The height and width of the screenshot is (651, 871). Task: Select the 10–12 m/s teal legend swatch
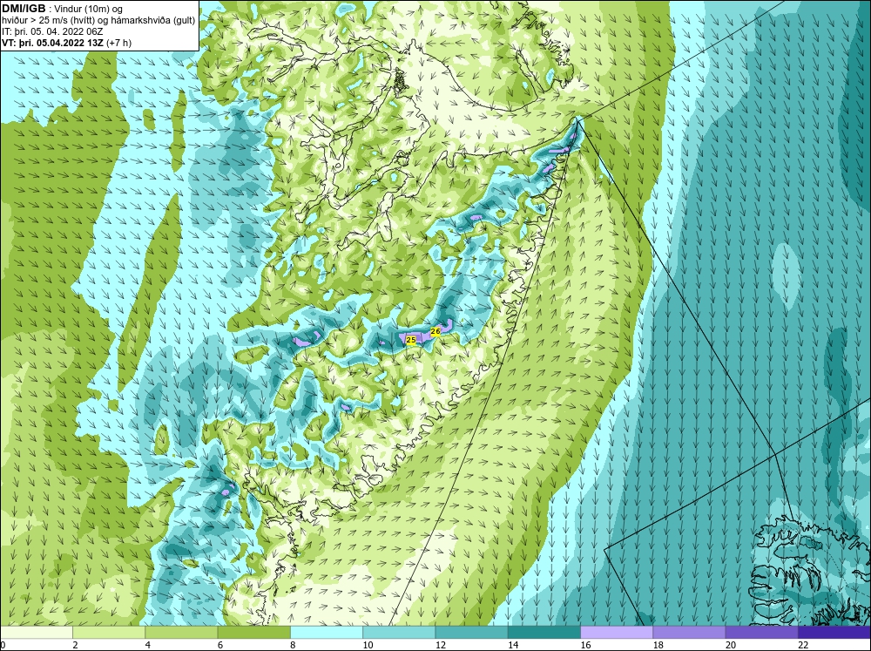(x=399, y=633)
